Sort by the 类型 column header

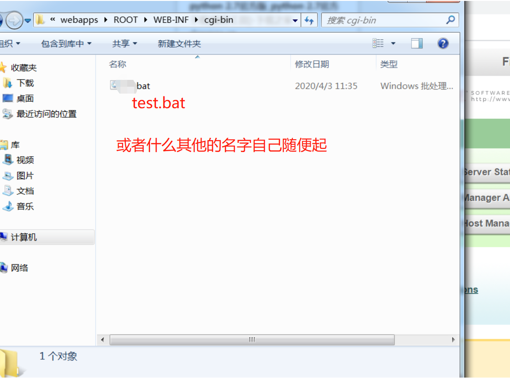point(389,64)
